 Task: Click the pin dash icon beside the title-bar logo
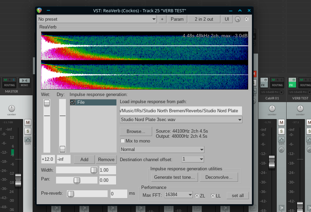(49, 10)
